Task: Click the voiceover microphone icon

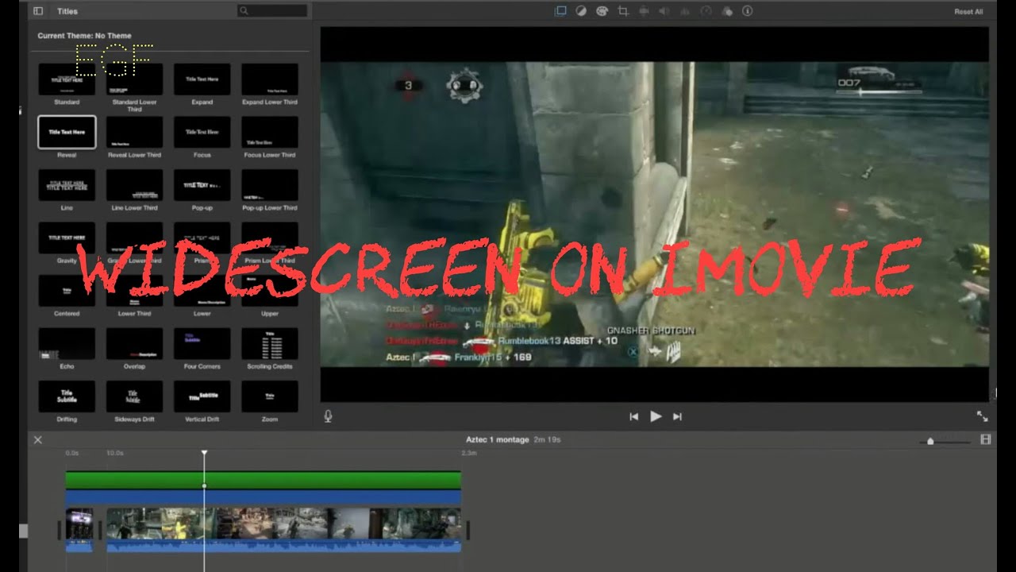Action: 328,416
